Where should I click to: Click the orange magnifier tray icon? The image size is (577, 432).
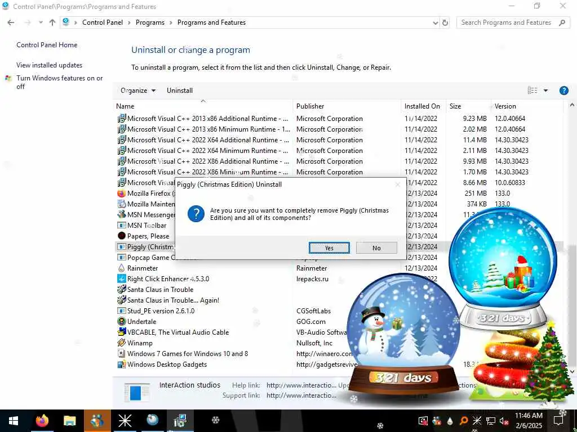pos(463,421)
